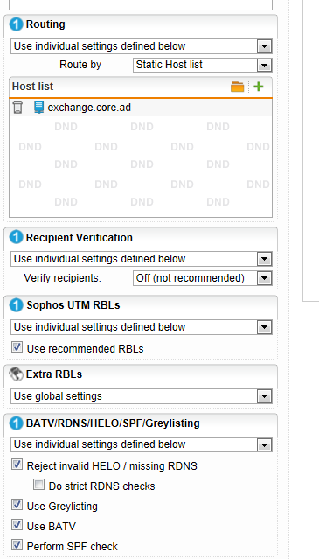Click the Routing section info icon
This screenshot has height=559, width=319.
pos(16,24)
